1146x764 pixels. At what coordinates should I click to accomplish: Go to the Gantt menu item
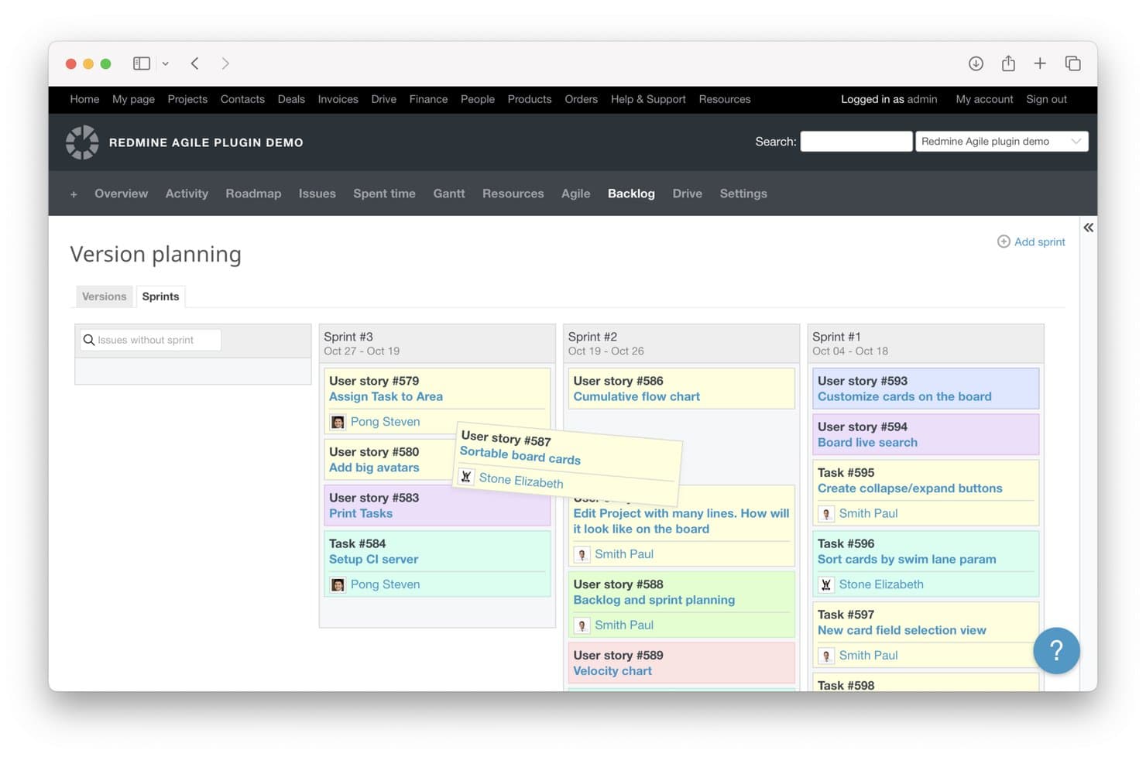pyautogui.click(x=449, y=194)
